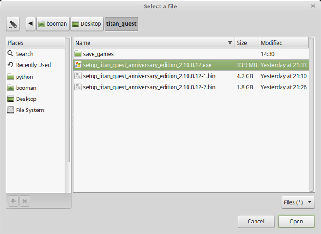The height and width of the screenshot is (234, 321).
Task: Click the Places column header
Action: (35, 43)
